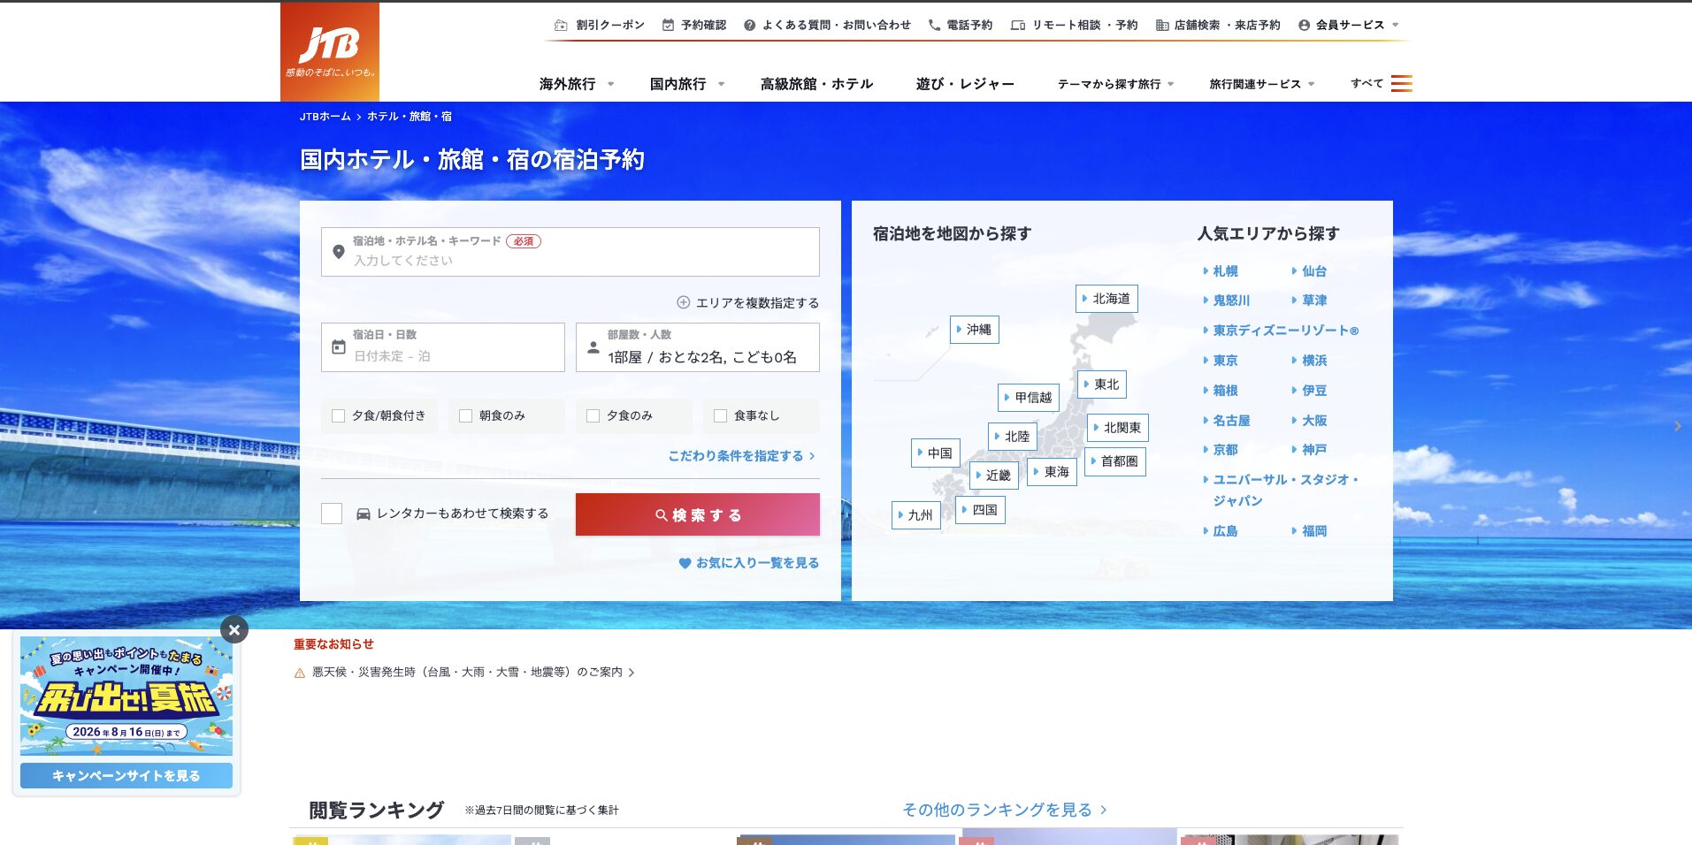The width and height of the screenshot is (1692, 845).
Task: Click キャンペーンサイトを見る button
Action: (126, 776)
